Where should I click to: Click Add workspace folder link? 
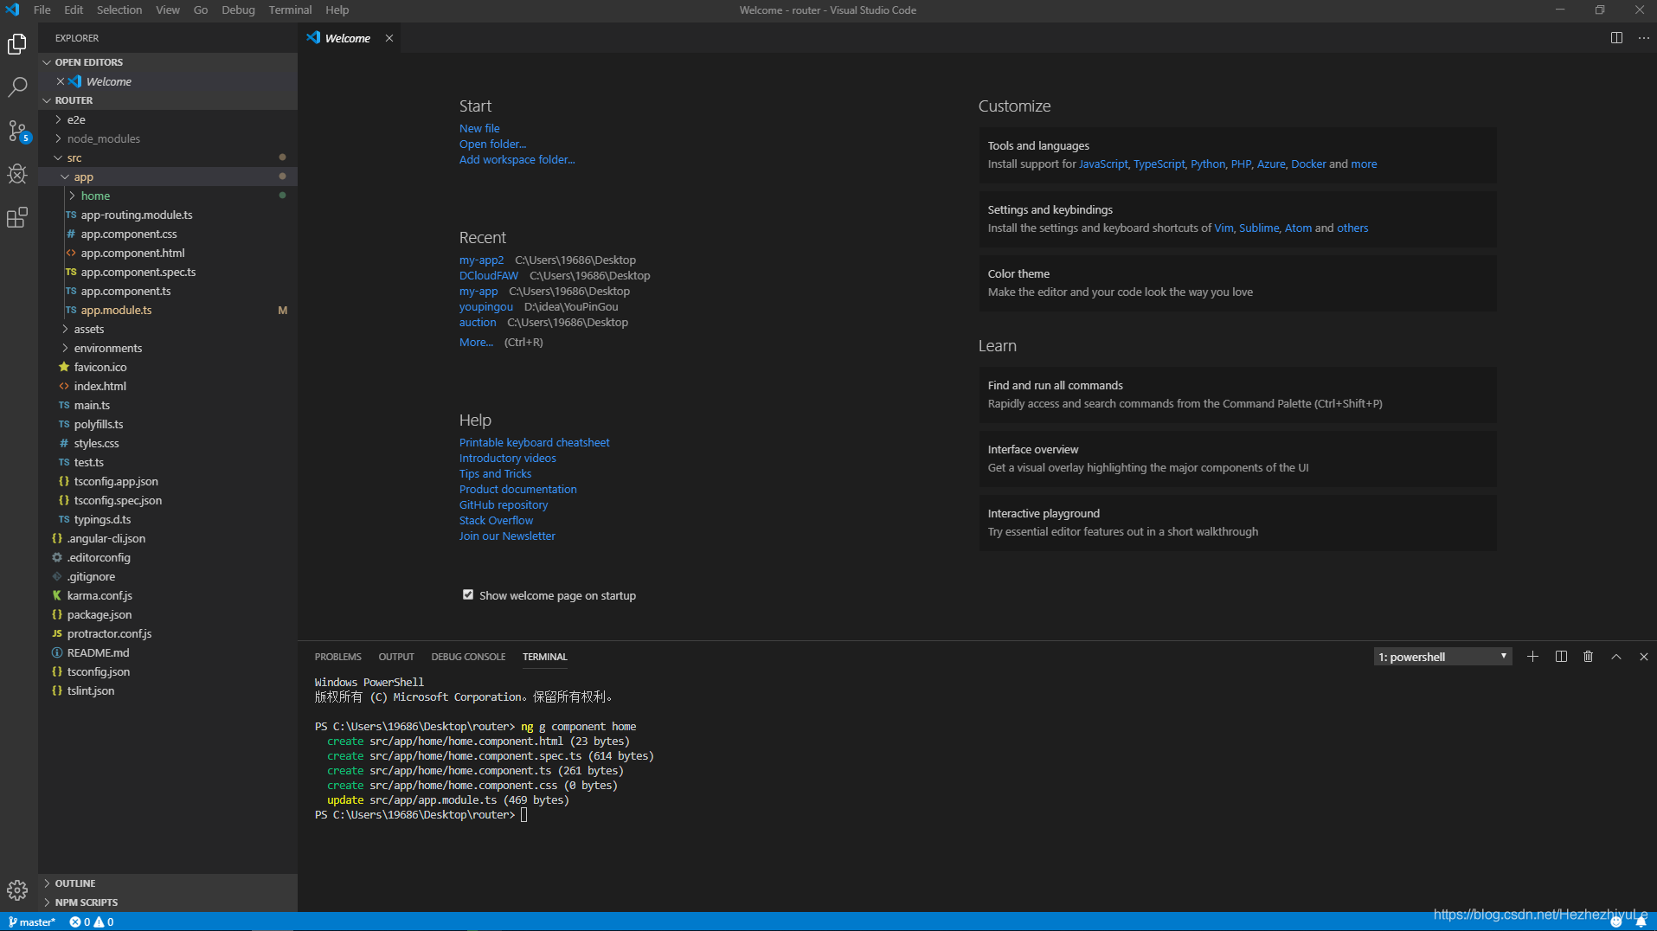pos(517,159)
